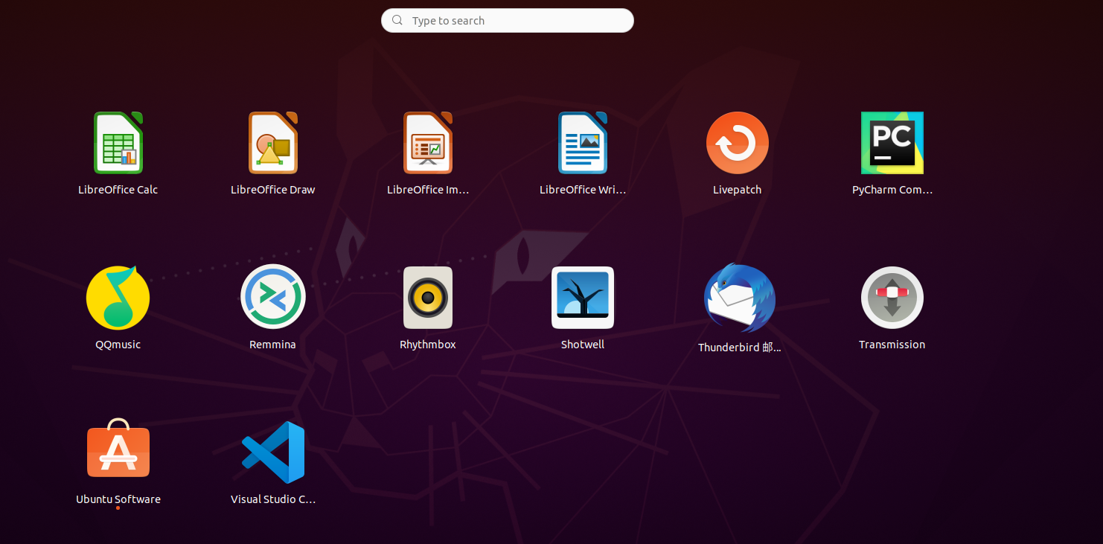Open the QQmusic app
Image resolution: width=1103 pixels, height=544 pixels.
[x=118, y=297]
